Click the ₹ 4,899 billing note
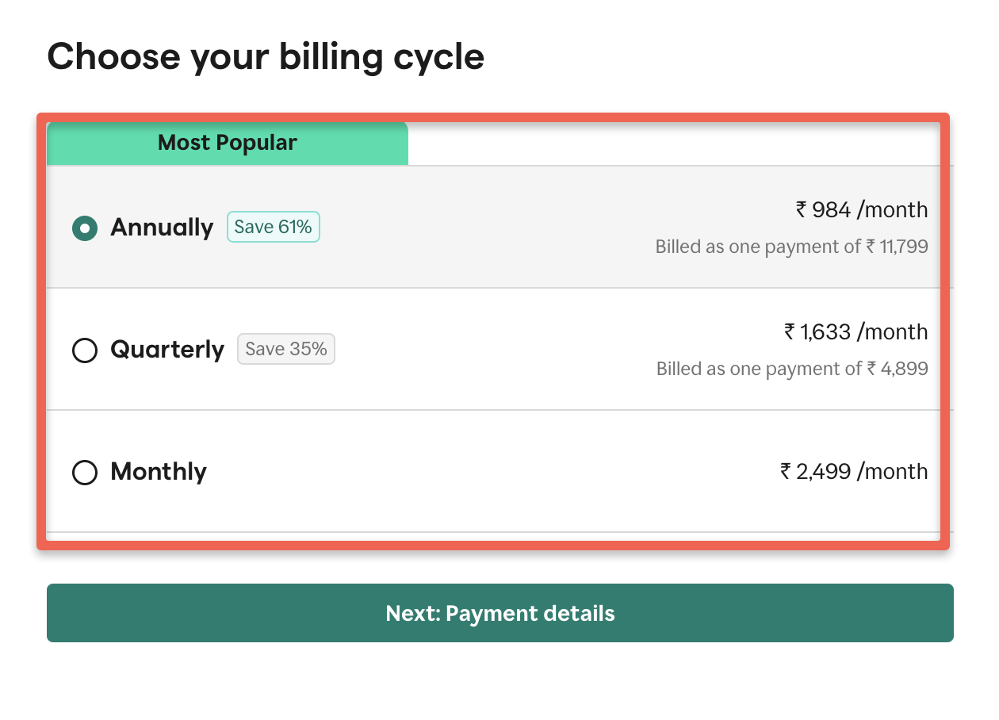The width and height of the screenshot is (999, 720). click(792, 369)
